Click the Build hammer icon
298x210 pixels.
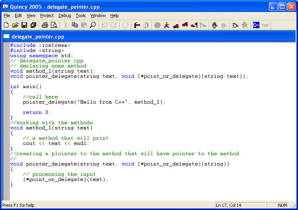pos(137,25)
